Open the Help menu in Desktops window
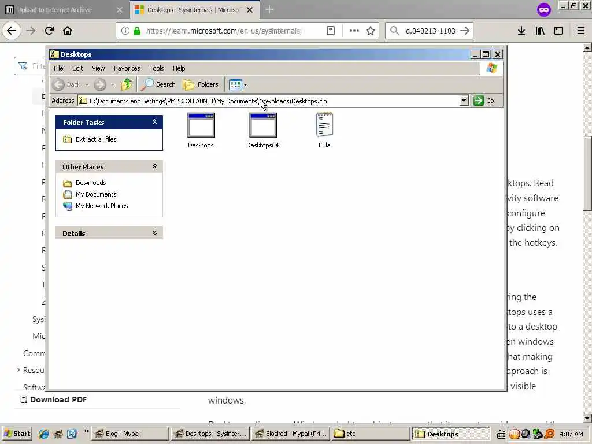 pyautogui.click(x=179, y=68)
